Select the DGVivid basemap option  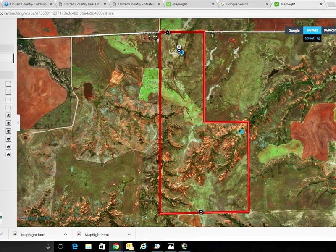click(x=311, y=30)
